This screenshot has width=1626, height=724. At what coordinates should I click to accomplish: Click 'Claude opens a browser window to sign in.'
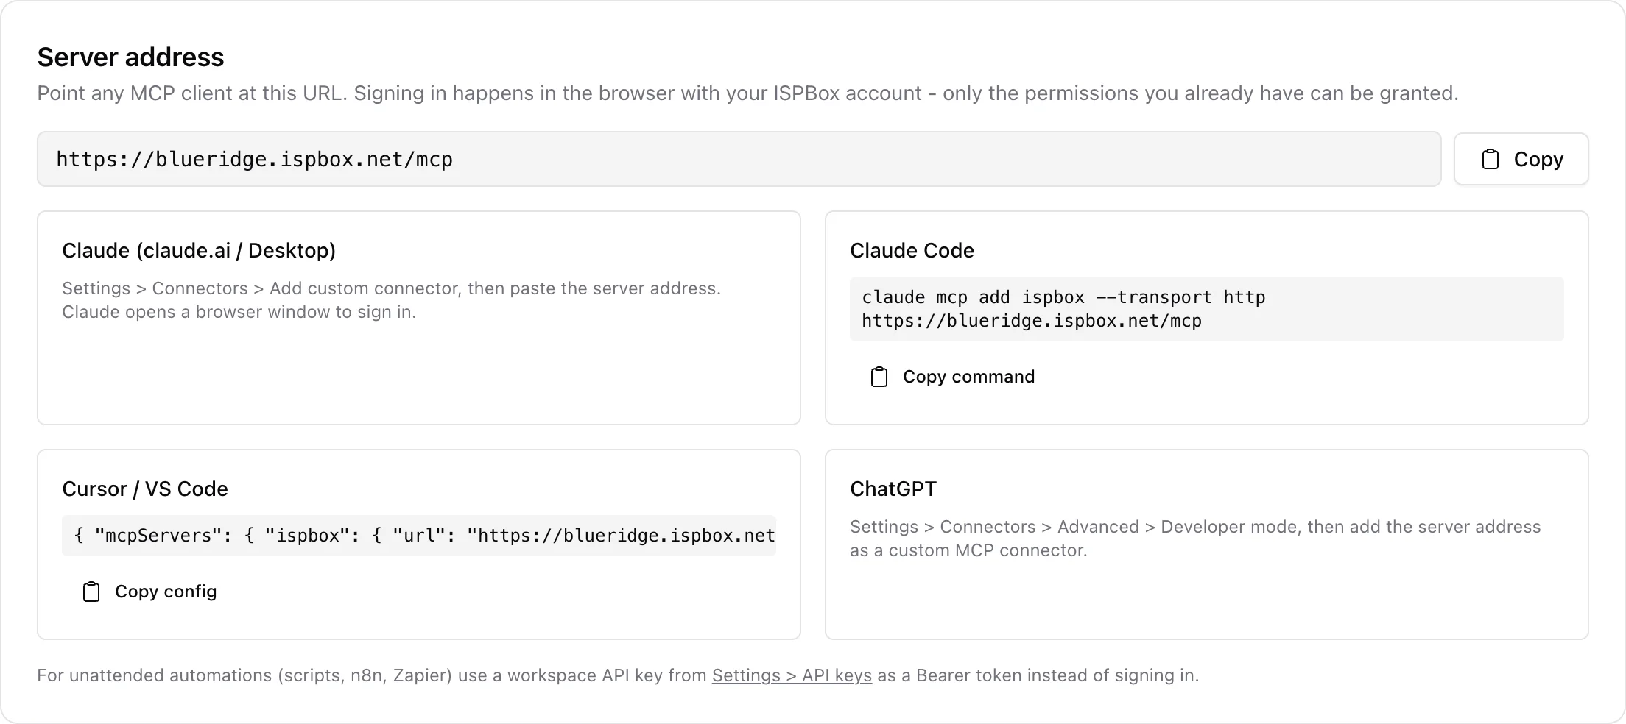click(x=239, y=312)
